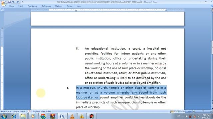This screenshot has height=119, width=213.
Task: Switch to Outline view
Action: (181, 111)
